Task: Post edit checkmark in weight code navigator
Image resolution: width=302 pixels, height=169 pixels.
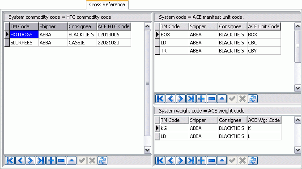Action: click(232, 160)
